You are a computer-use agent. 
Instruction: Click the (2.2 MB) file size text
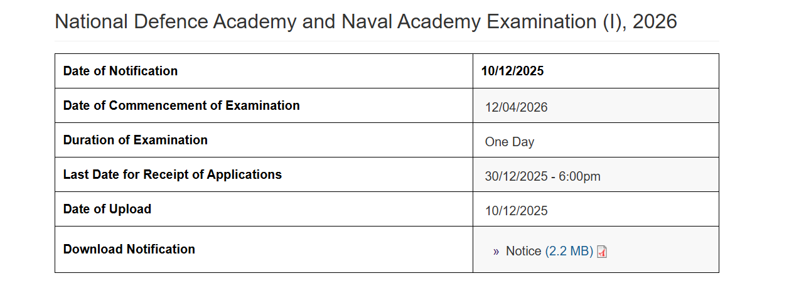click(x=569, y=251)
